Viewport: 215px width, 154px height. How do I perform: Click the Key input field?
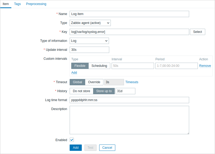tap(129, 32)
